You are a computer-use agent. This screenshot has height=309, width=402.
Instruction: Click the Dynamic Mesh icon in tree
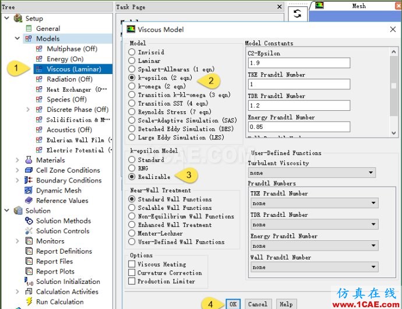pos(29,191)
